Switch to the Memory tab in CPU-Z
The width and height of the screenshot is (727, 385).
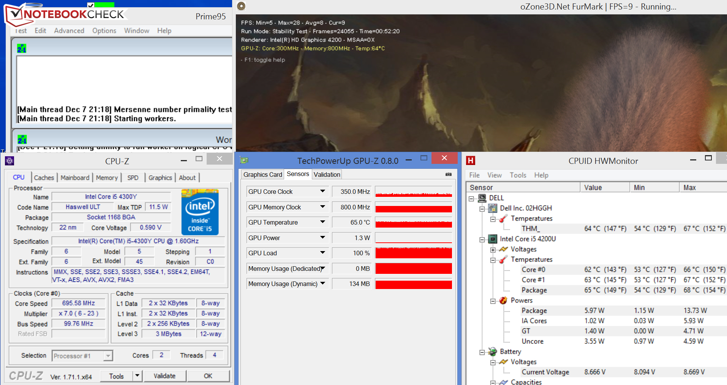coord(107,178)
